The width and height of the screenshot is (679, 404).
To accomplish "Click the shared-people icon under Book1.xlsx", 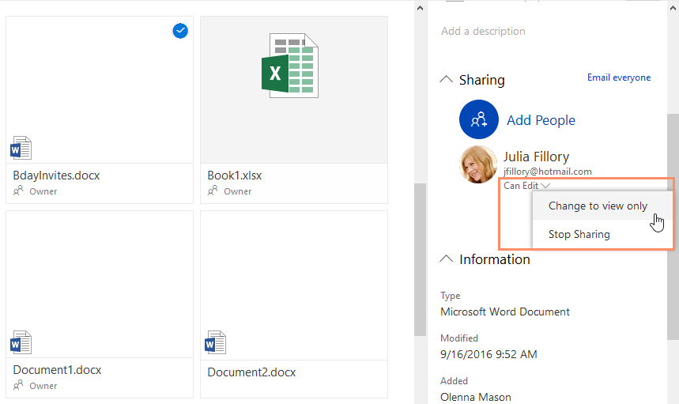I will coord(213,191).
